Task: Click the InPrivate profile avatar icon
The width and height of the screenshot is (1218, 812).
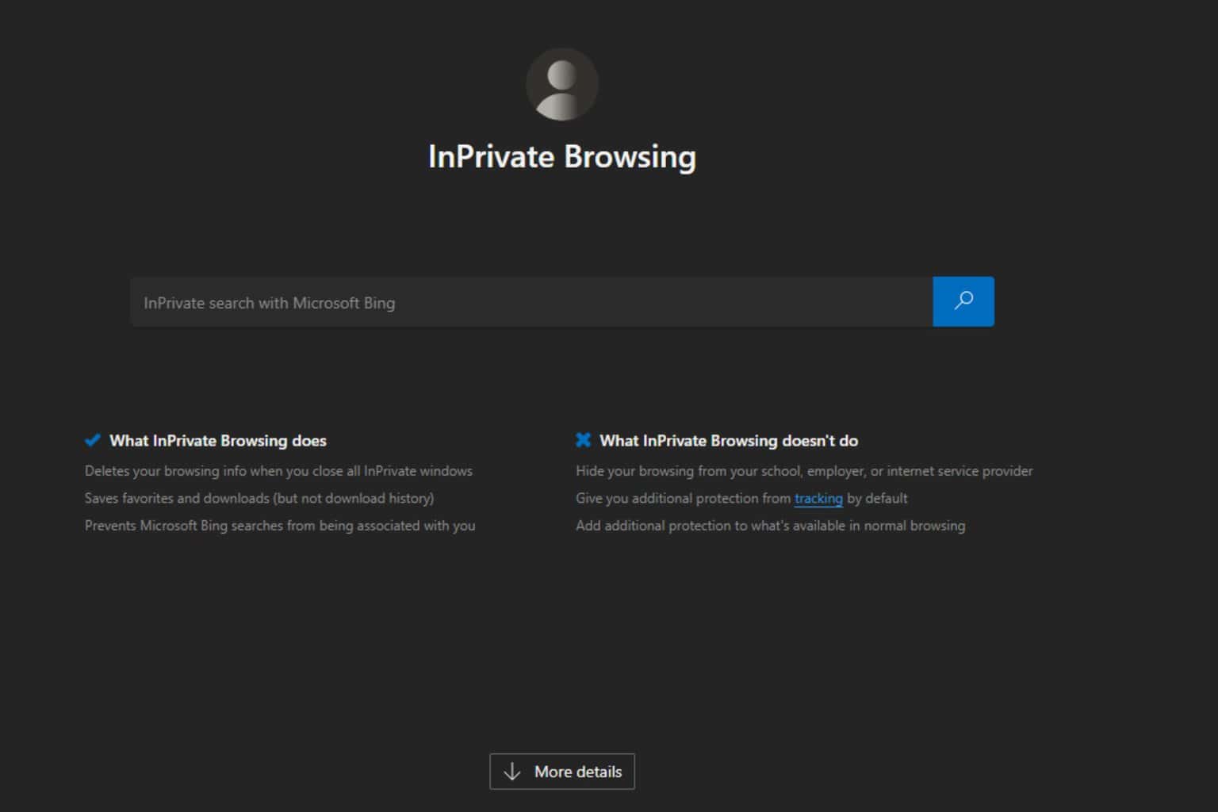Action: tap(561, 85)
